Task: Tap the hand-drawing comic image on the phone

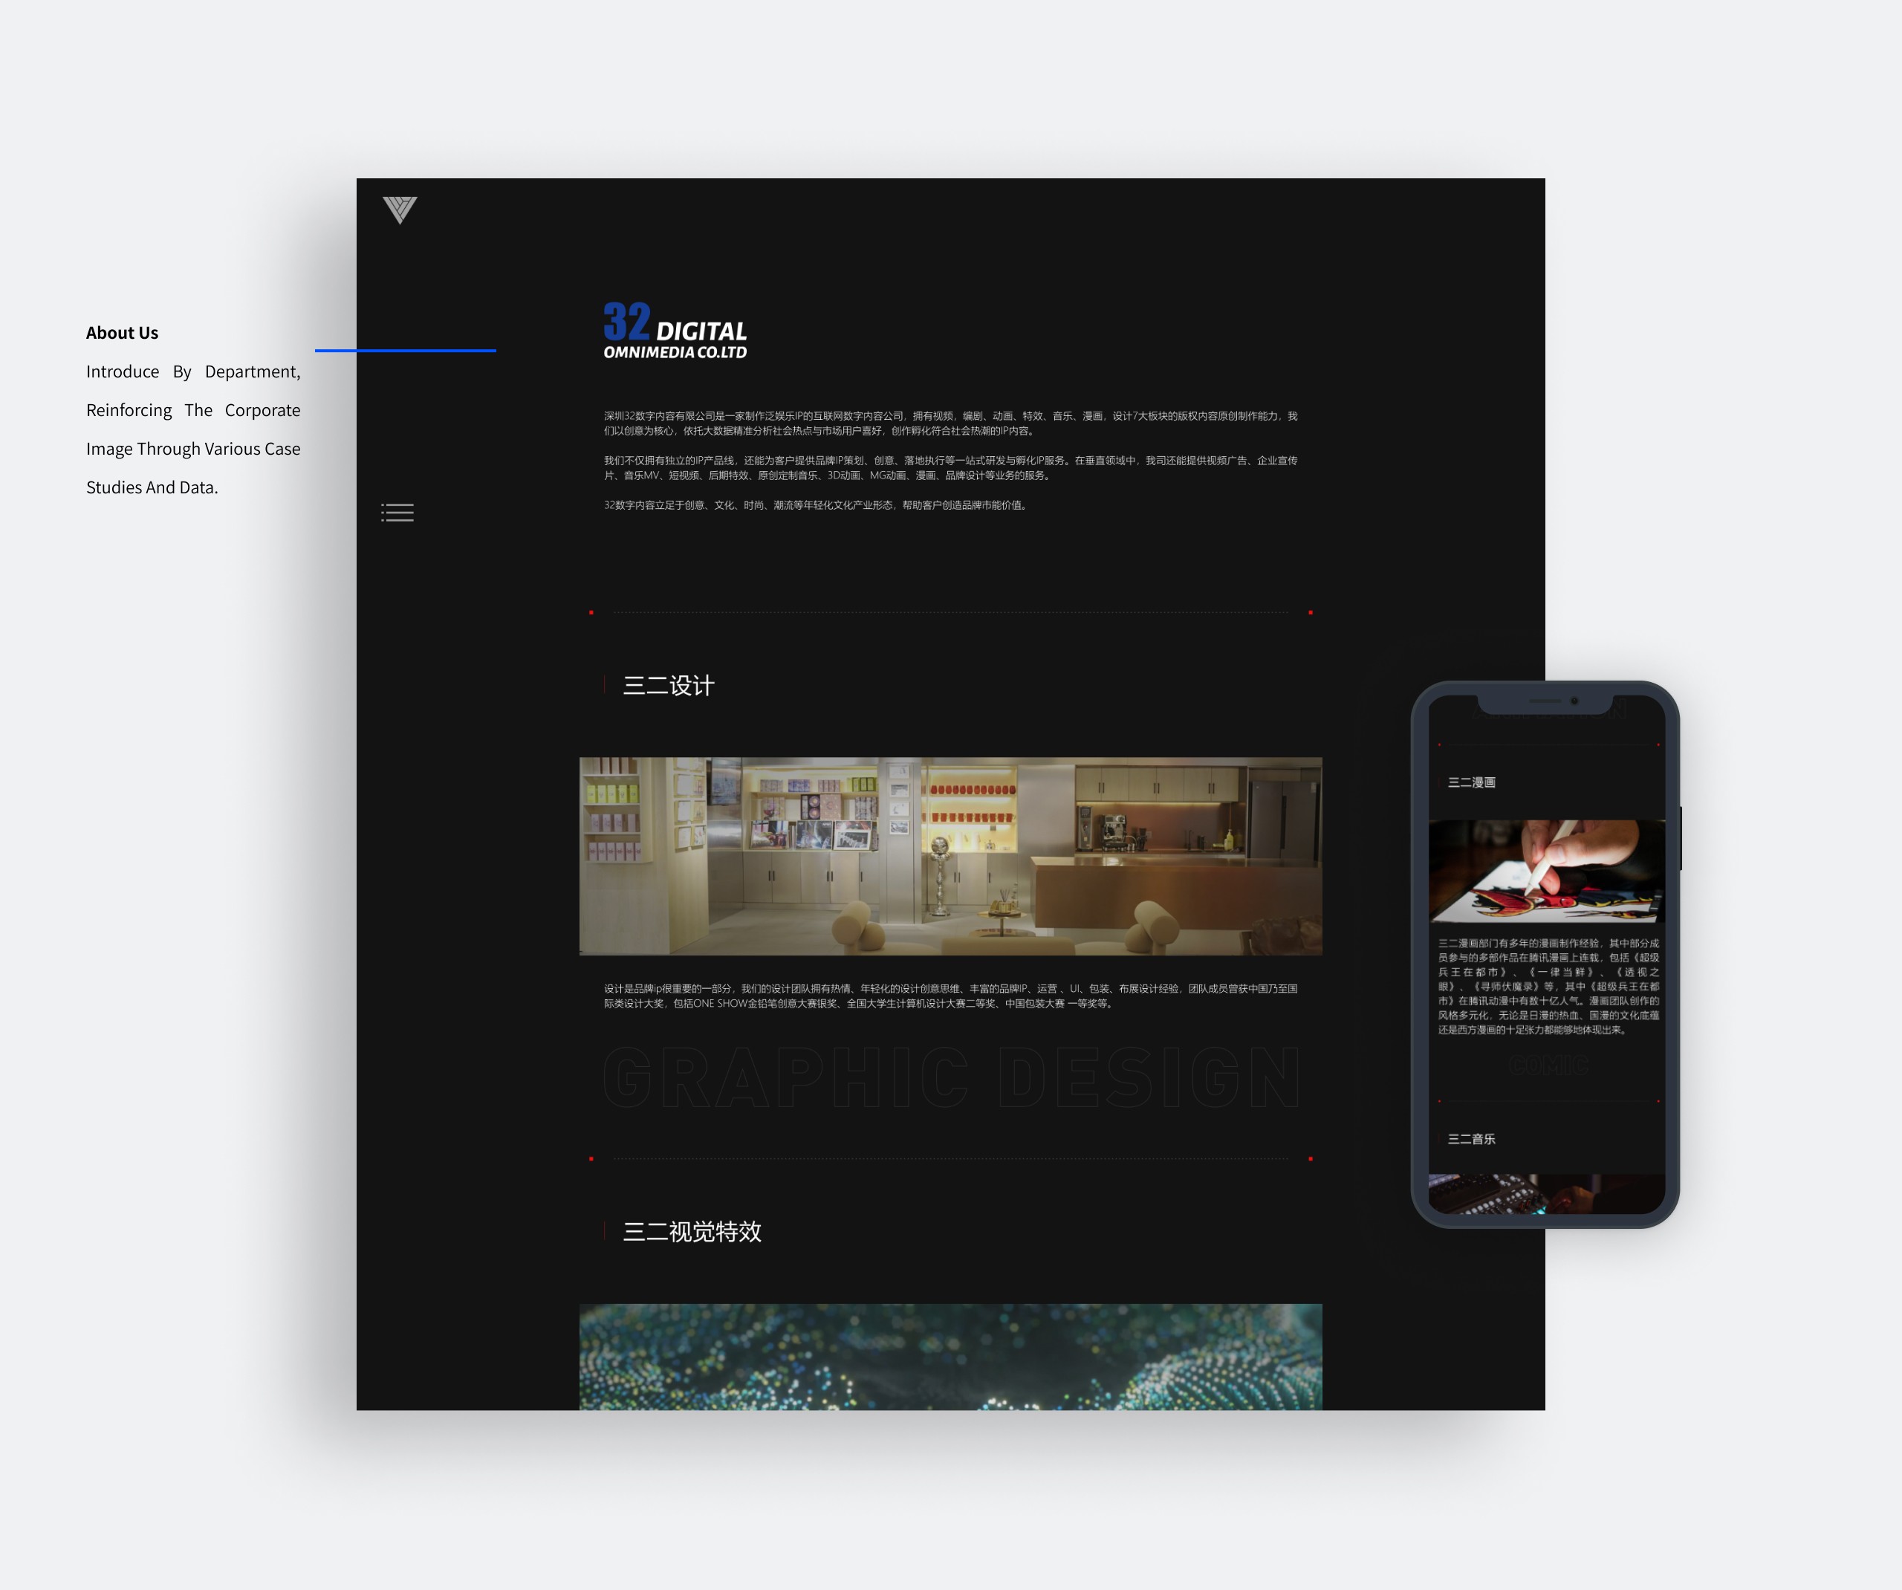Action: (1546, 871)
